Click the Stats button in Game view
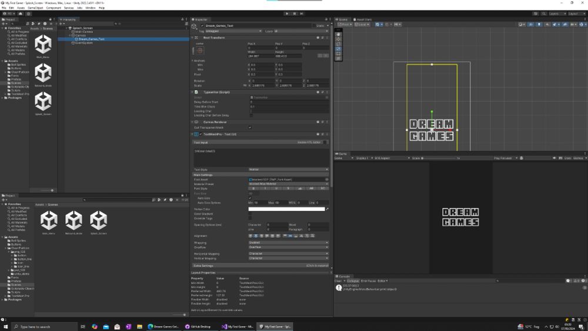The image size is (588, 331). click(568, 158)
